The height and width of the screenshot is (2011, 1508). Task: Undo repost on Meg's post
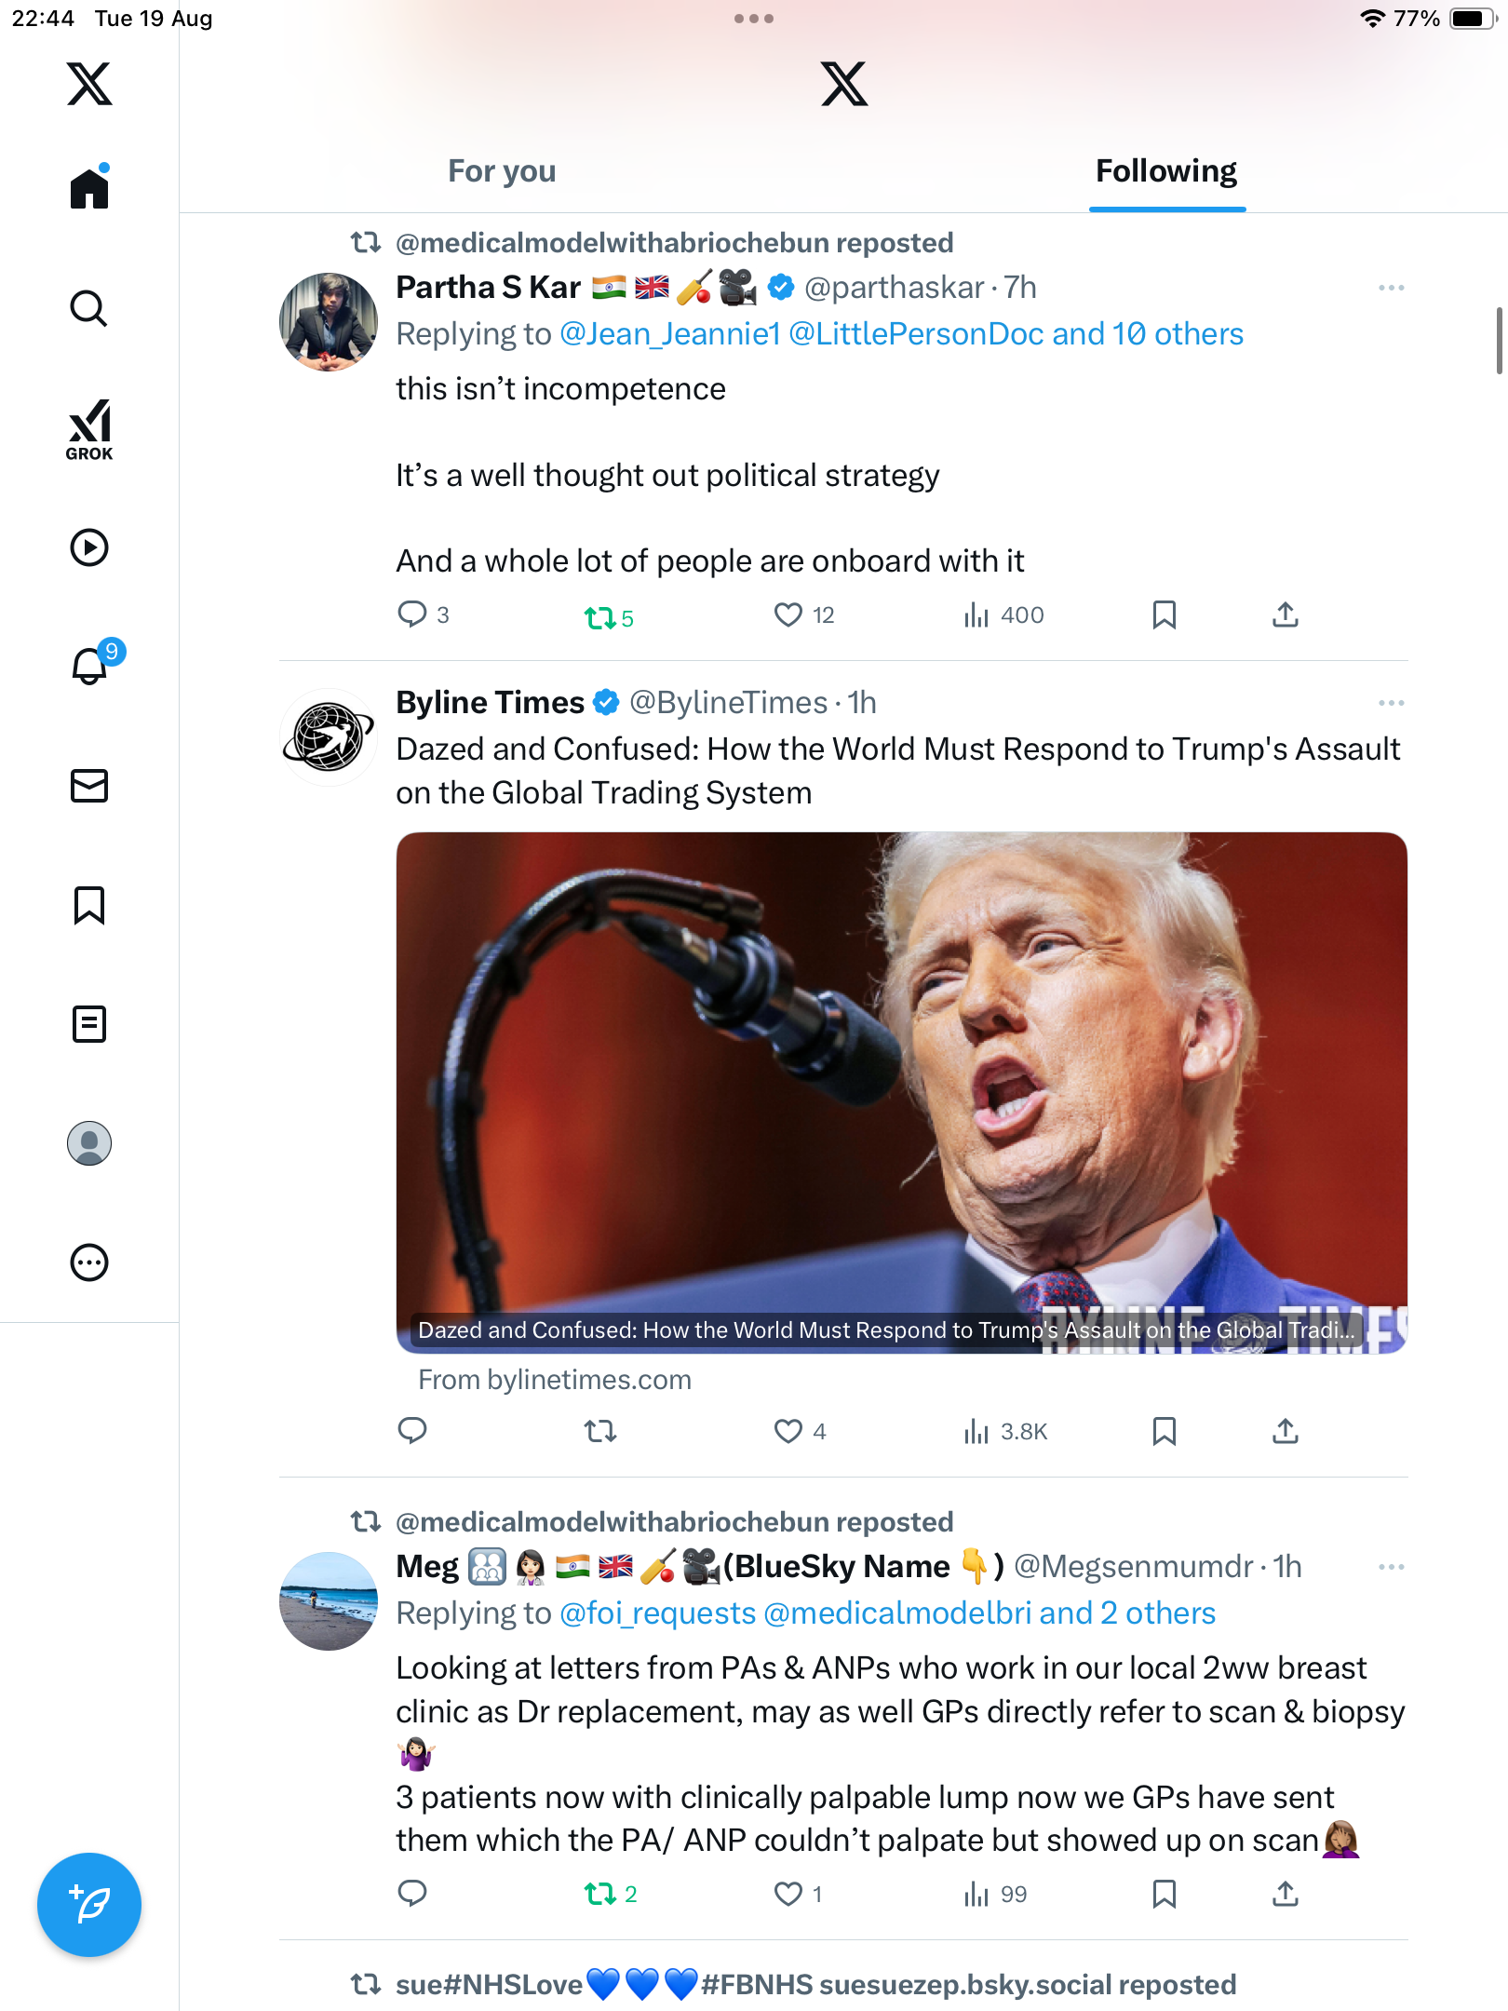coord(600,1894)
